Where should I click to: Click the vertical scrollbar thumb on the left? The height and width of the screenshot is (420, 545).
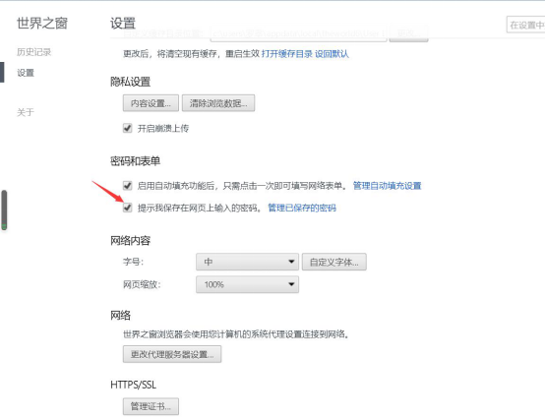click(4, 210)
